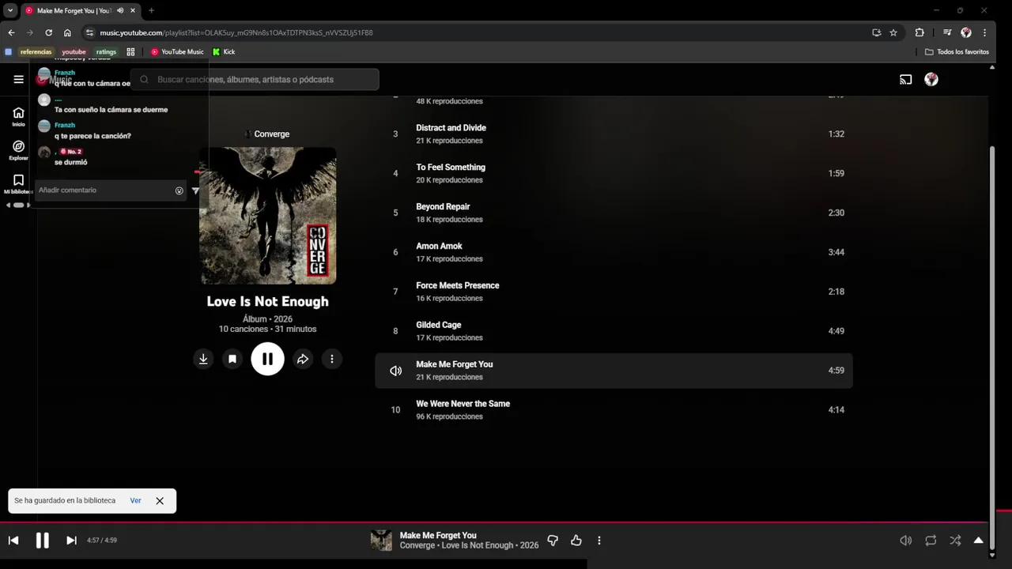Like the current song with thumbs up
Image resolution: width=1012 pixels, height=569 pixels.
point(576,541)
